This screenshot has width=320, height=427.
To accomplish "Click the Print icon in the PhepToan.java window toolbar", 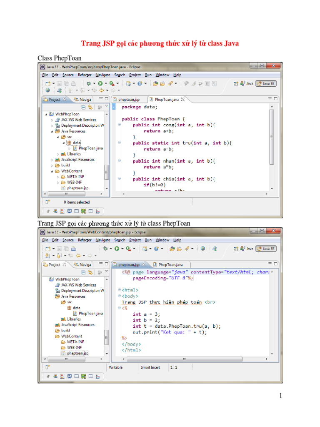I will click(x=73, y=83).
